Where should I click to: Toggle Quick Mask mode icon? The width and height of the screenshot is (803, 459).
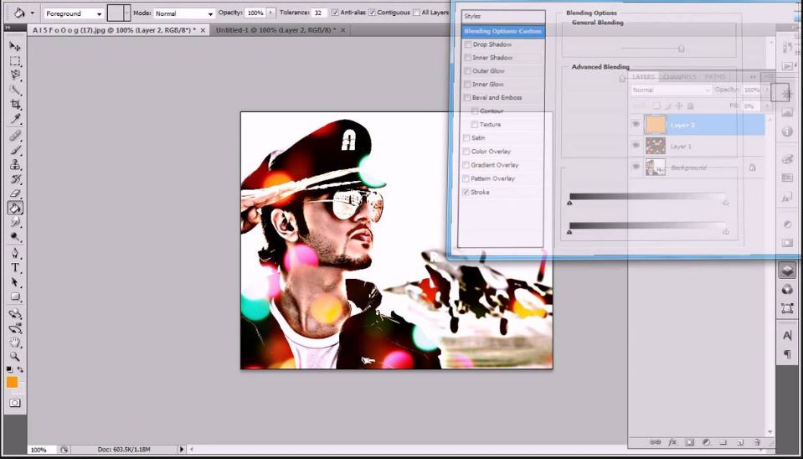pyautogui.click(x=15, y=403)
